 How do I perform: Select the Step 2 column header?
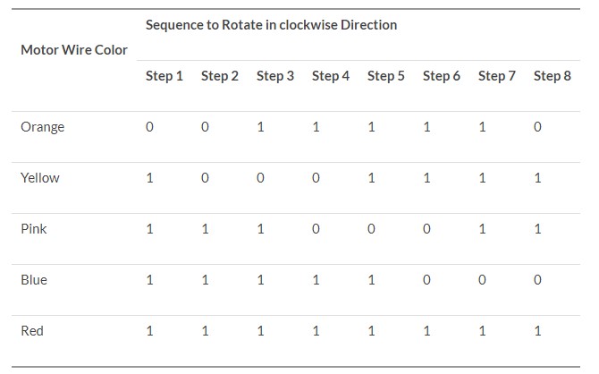point(220,76)
